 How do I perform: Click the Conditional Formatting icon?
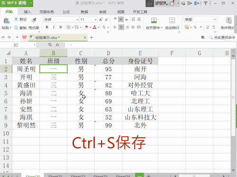coord(228,20)
